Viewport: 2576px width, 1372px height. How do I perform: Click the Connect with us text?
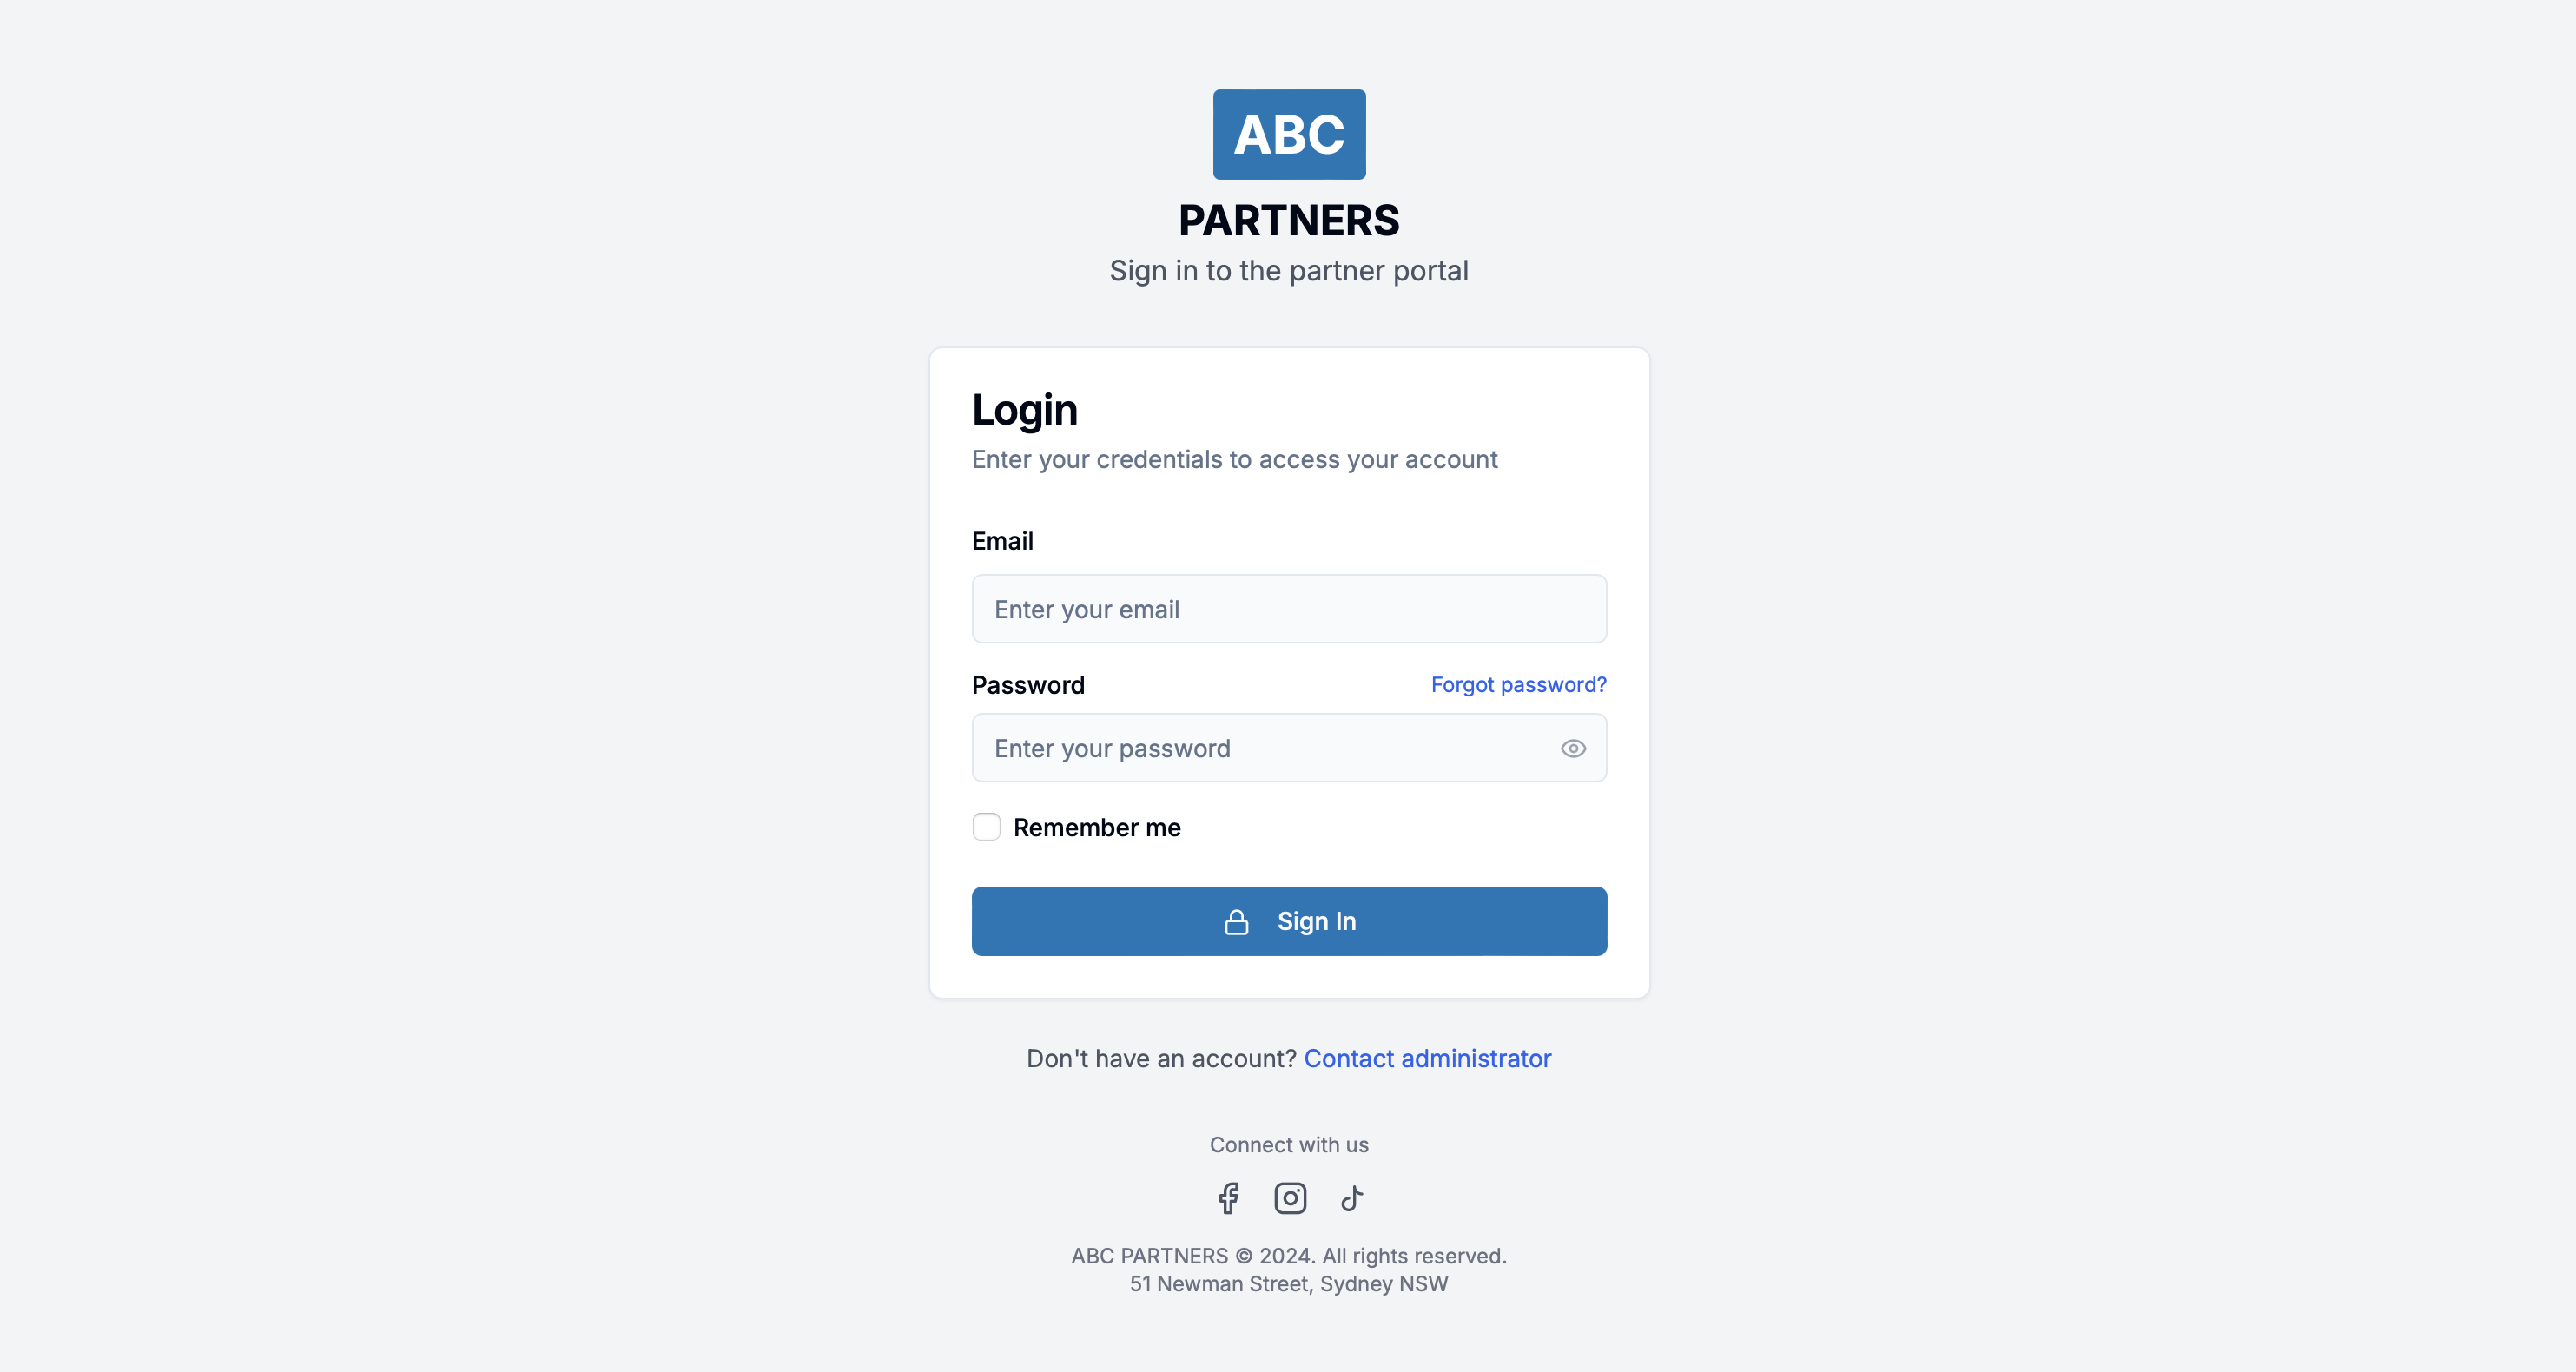click(x=1289, y=1145)
